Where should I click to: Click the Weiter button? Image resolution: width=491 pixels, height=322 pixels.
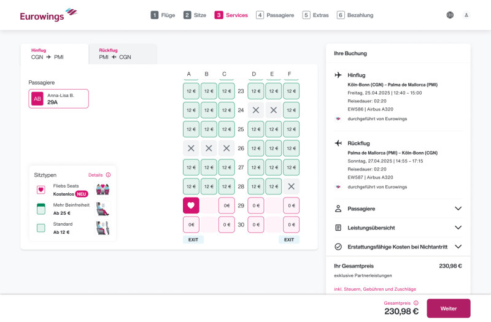tap(449, 309)
